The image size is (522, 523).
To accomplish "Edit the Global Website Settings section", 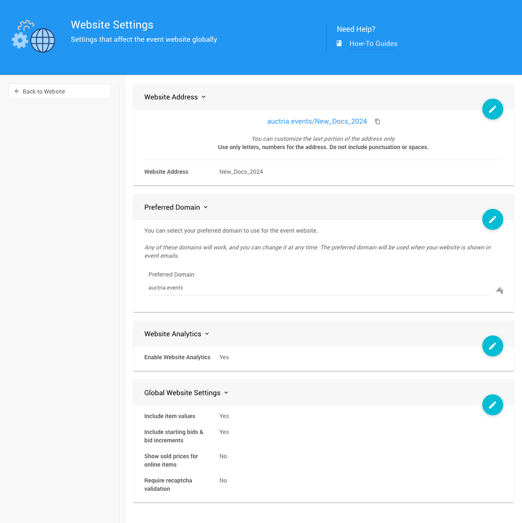I will pyautogui.click(x=492, y=405).
